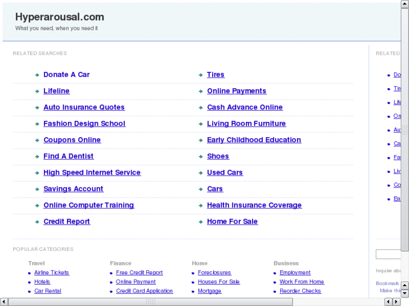Open Airline Tickets under Travel
409x306 pixels.
tap(52, 272)
